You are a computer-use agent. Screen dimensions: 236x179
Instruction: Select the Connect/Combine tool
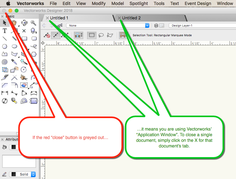14,77
